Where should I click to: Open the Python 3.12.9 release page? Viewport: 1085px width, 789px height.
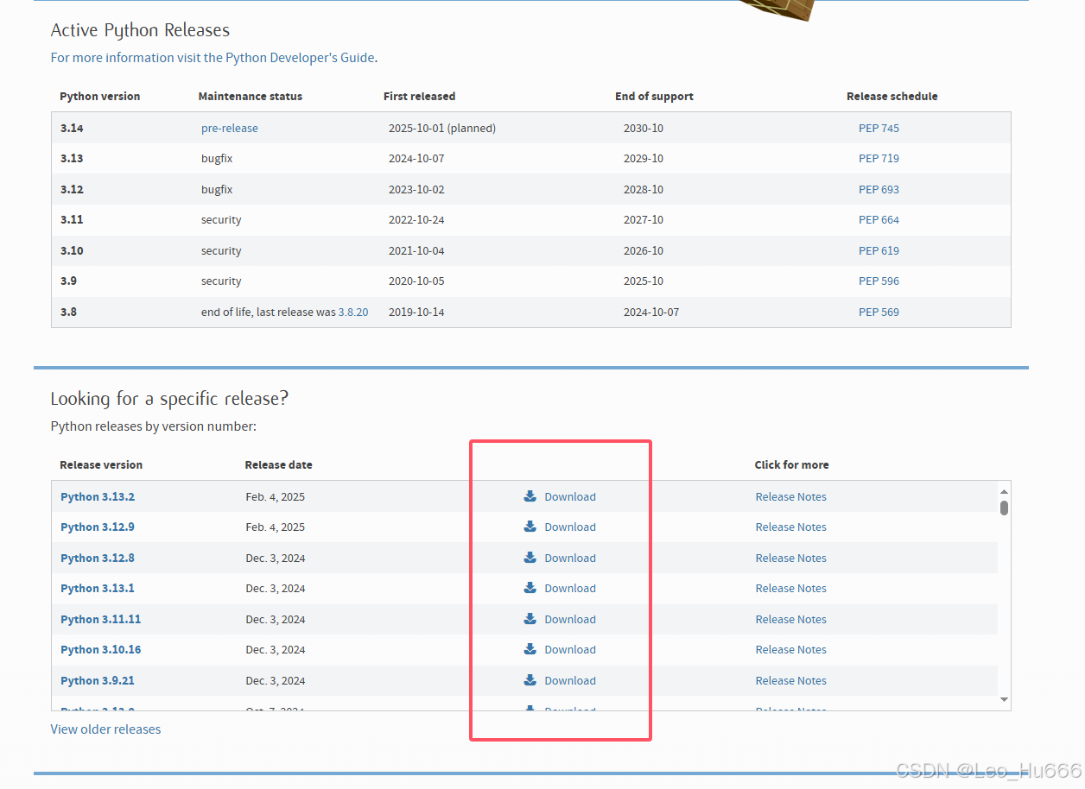pos(98,527)
